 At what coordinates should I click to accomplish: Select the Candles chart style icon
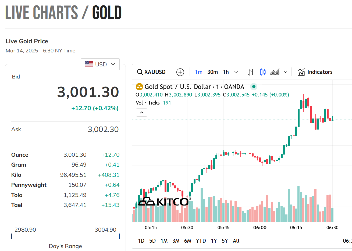pos(263,72)
